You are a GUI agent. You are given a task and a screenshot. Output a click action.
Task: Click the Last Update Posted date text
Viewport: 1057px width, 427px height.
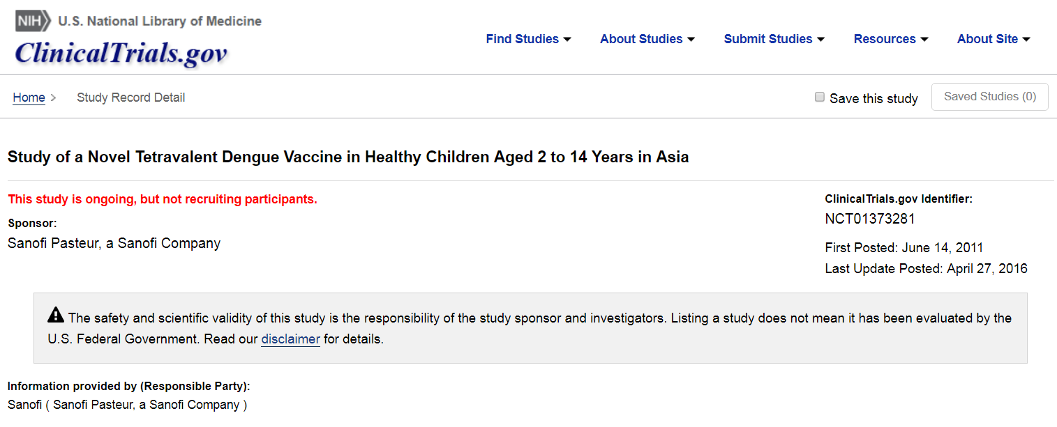point(925,269)
